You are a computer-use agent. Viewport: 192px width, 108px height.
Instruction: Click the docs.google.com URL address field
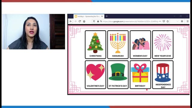tap(130, 21)
